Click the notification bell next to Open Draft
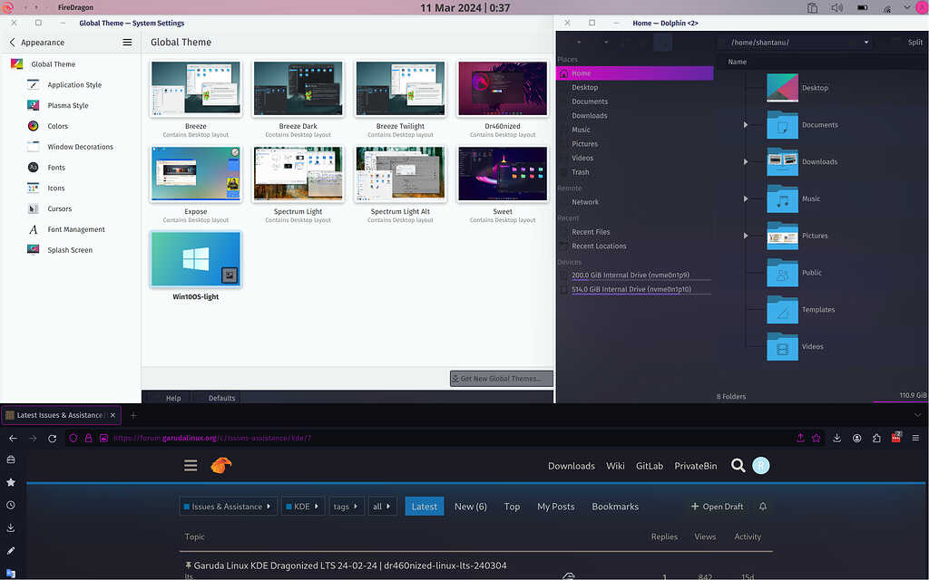 tap(763, 507)
